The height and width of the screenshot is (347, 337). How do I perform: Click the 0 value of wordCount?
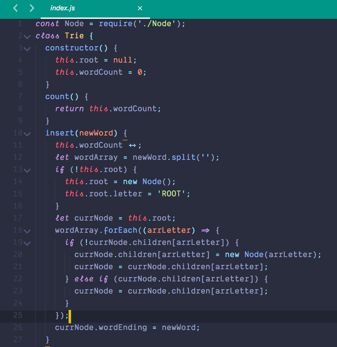[x=140, y=72]
